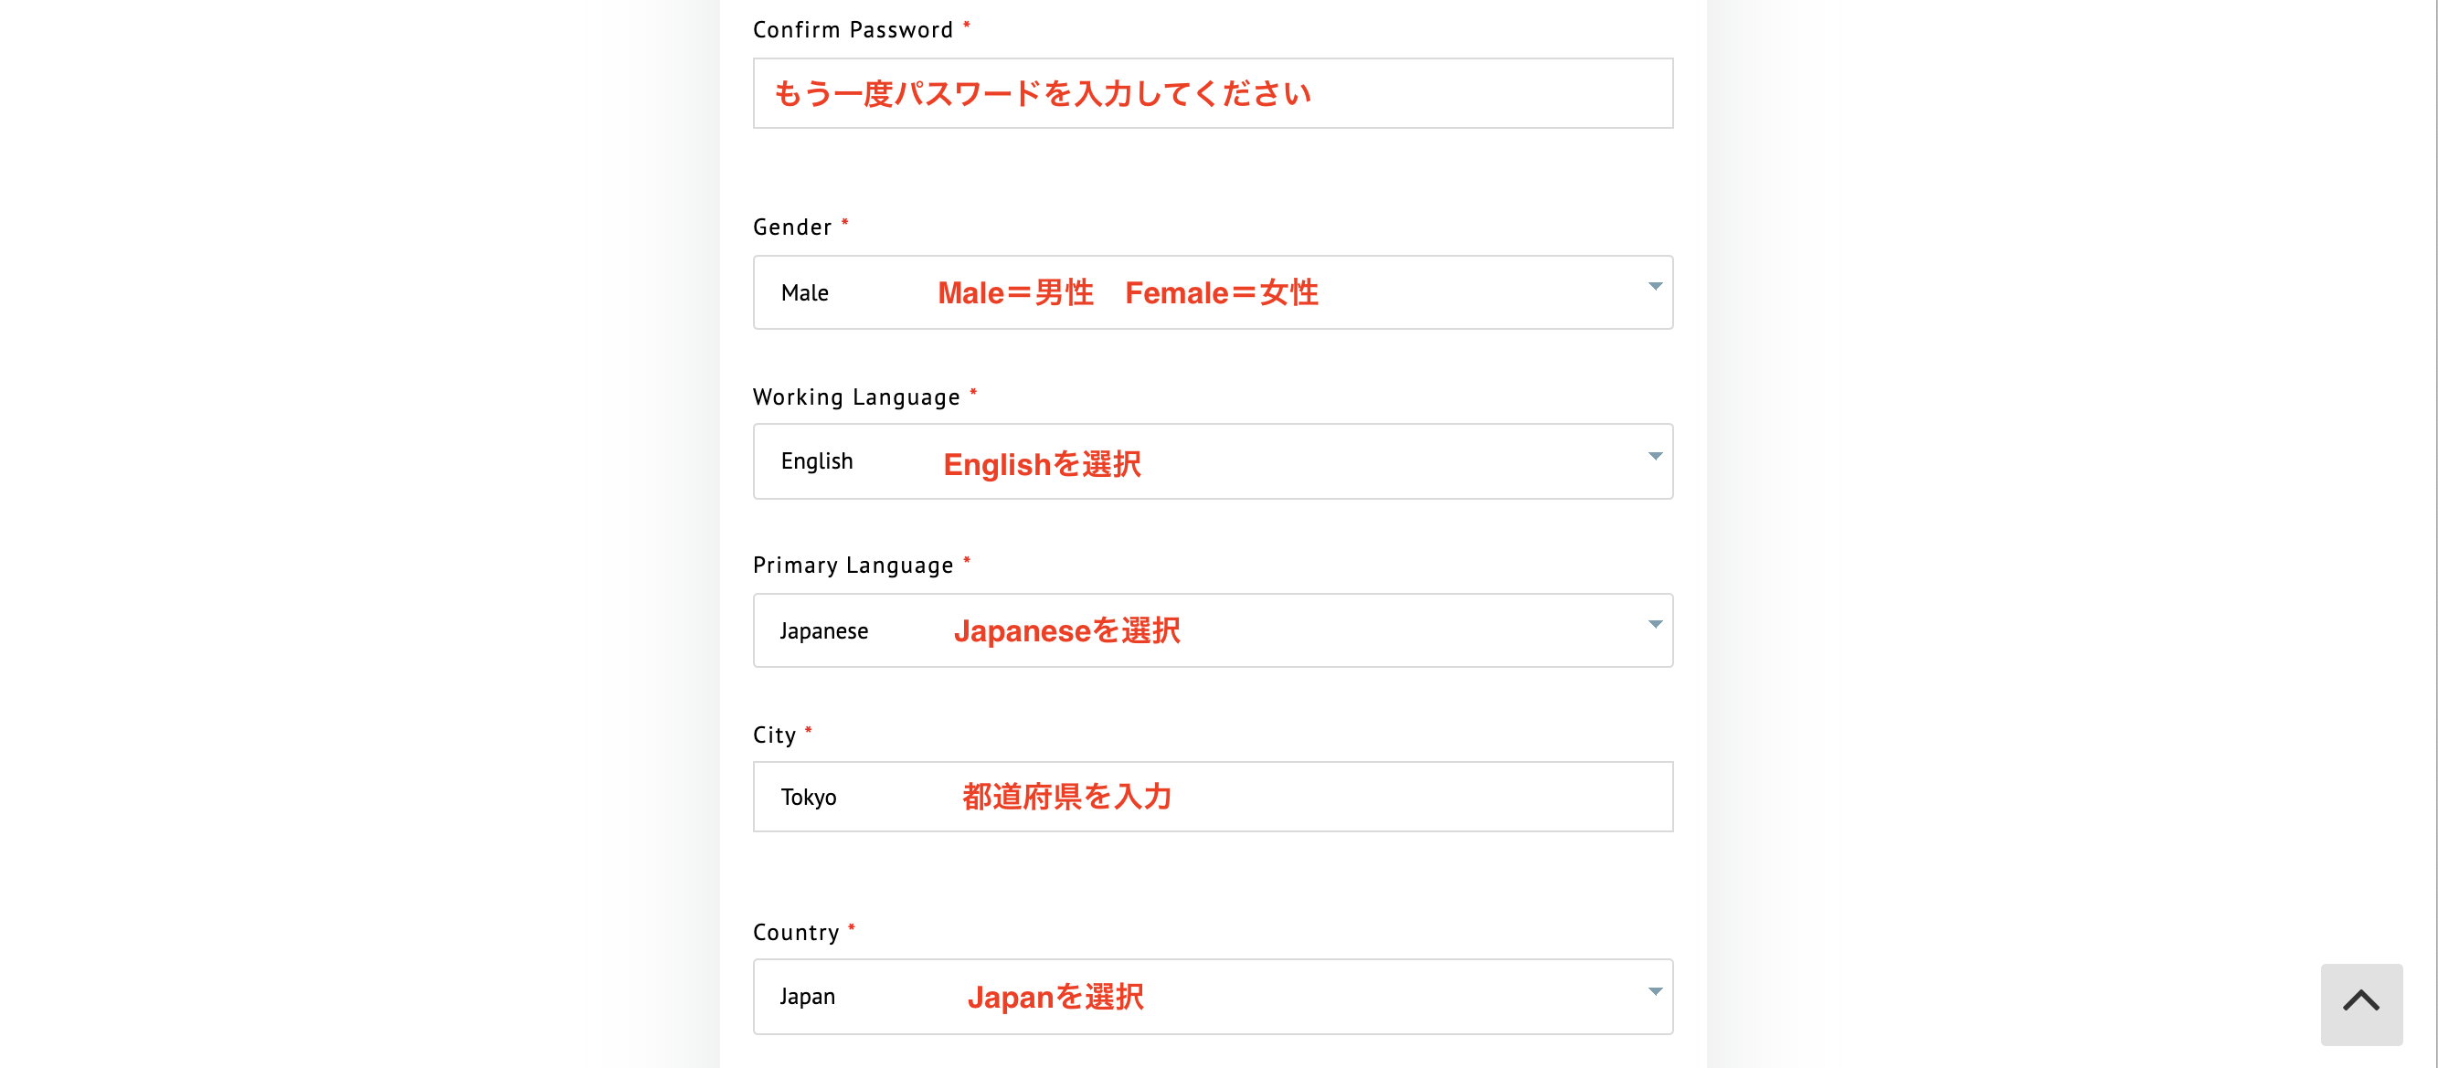Viewport: 2438px width, 1068px height.
Task: Click the Working Language label
Action: click(856, 397)
